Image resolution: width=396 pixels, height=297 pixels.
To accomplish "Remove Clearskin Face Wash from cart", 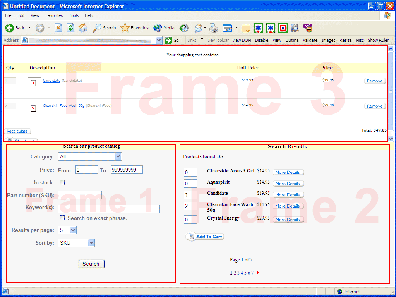I will [x=374, y=106].
